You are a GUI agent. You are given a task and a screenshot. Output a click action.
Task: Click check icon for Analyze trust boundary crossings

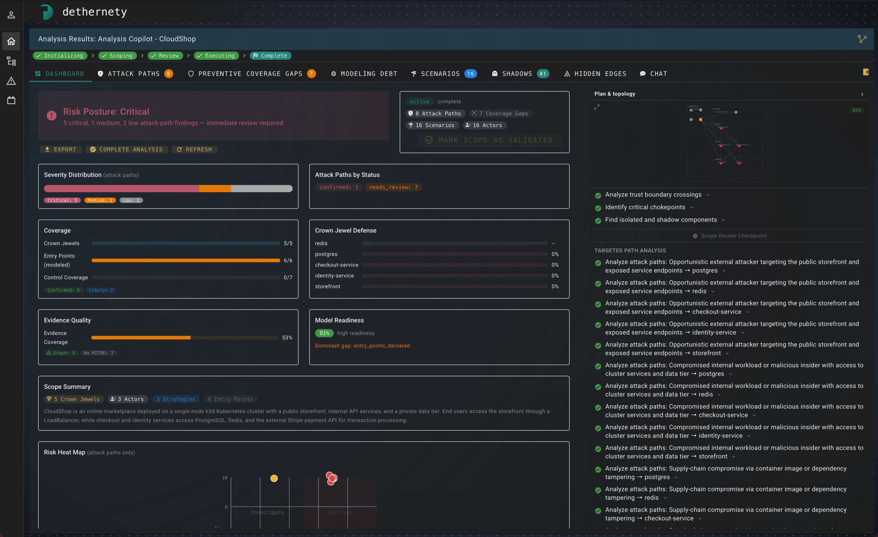[x=598, y=195]
